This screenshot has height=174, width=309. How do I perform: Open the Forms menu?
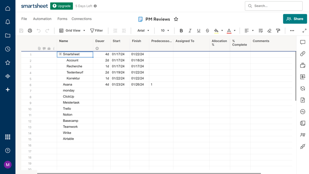point(62,19)
